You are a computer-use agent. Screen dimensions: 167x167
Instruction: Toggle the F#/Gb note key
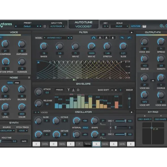tap(88, 144)
